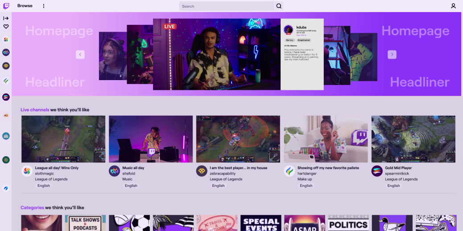The height and width of the screenshot is (231, 463).
Task: Open the Browse menu item
Action: coord(25,6)
